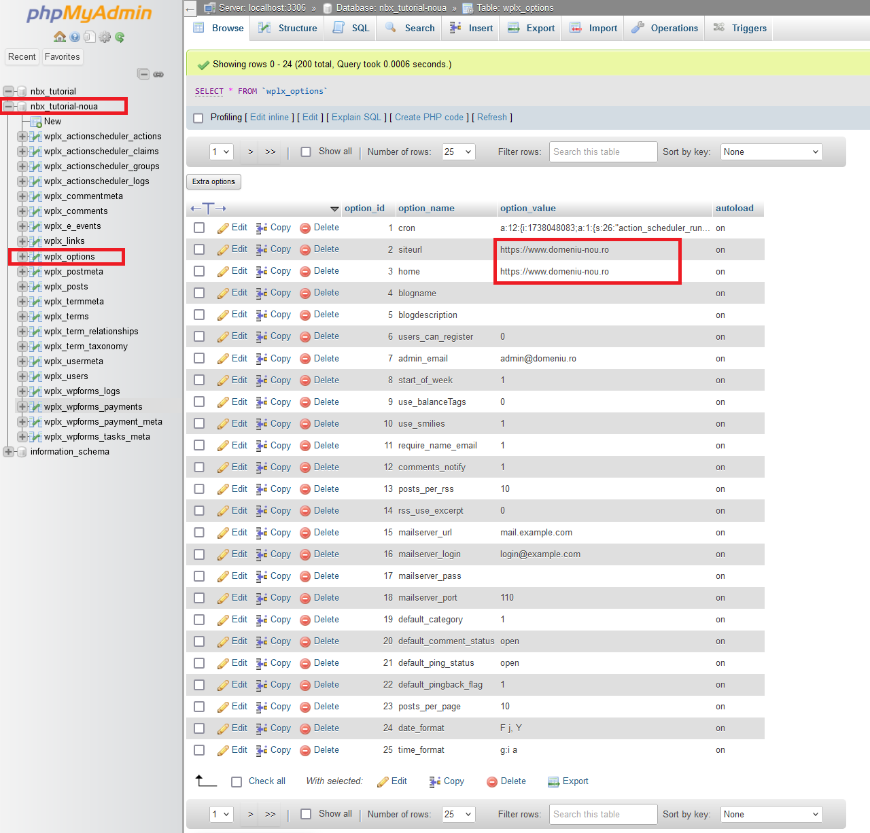Toggle full texts arrows icon in table header
This screenshot has width=870, height=833.
(x=209, y=209)
